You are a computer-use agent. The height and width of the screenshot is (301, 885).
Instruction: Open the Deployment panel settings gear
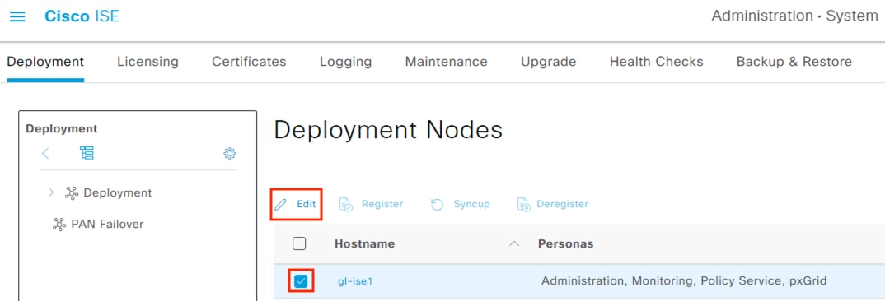(x=230, y=153)
